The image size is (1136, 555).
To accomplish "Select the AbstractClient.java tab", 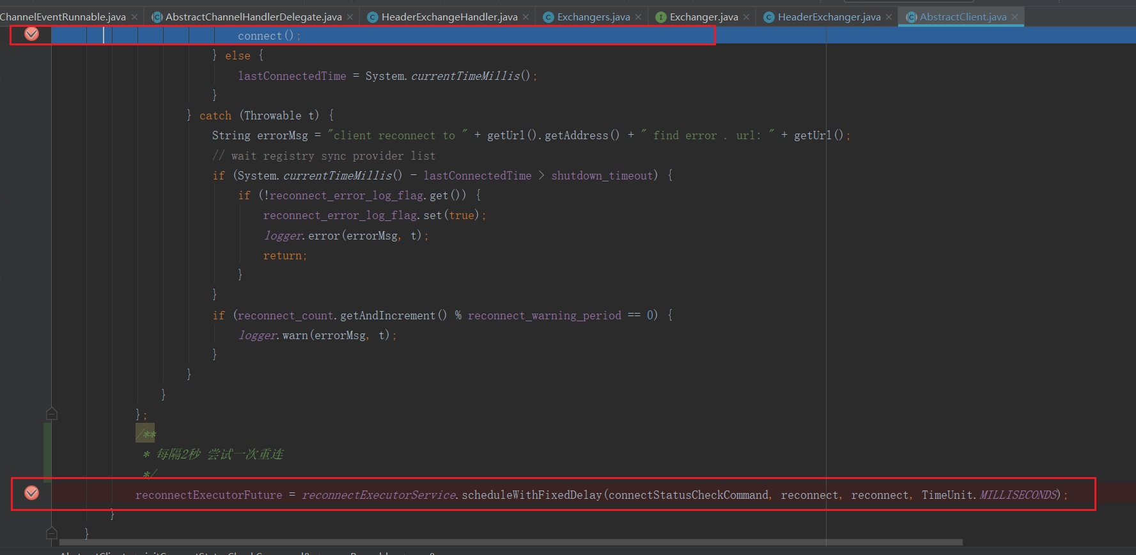I will point(963,17).
